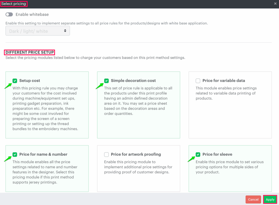Click the green Apply button

[270, 200]
